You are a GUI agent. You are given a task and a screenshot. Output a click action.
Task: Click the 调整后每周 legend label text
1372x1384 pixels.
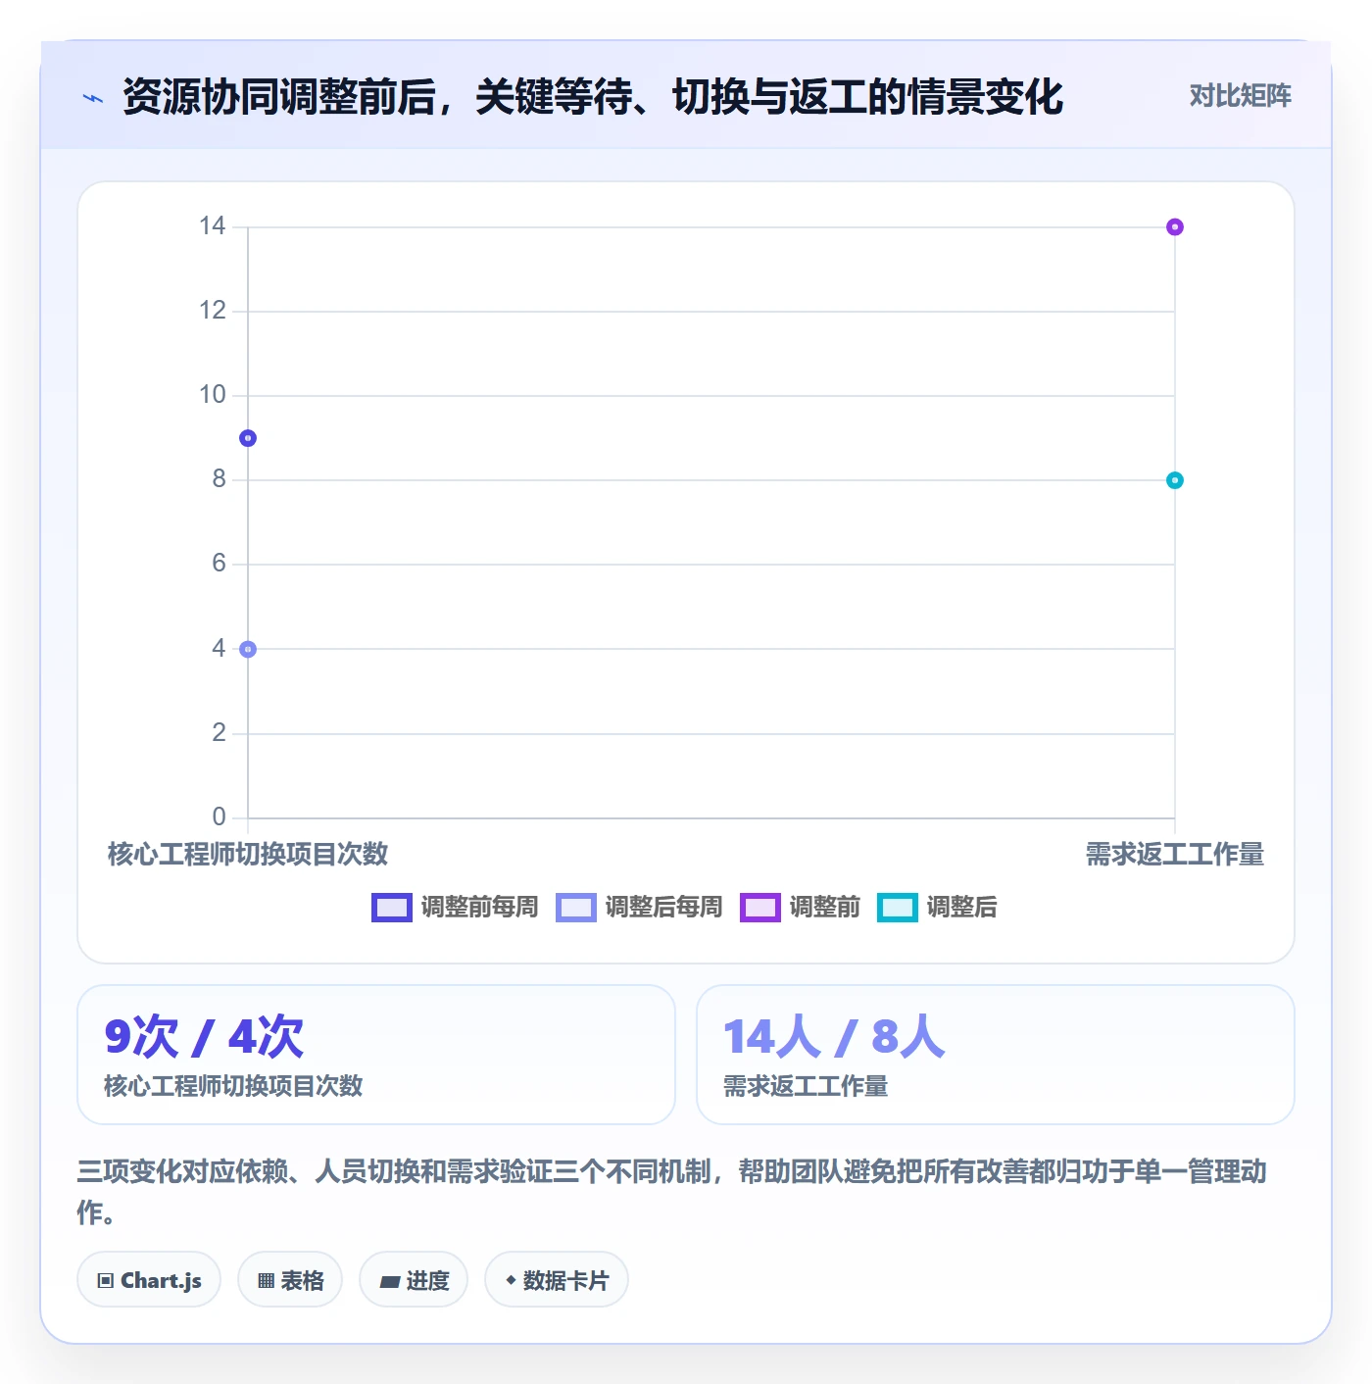663,908
